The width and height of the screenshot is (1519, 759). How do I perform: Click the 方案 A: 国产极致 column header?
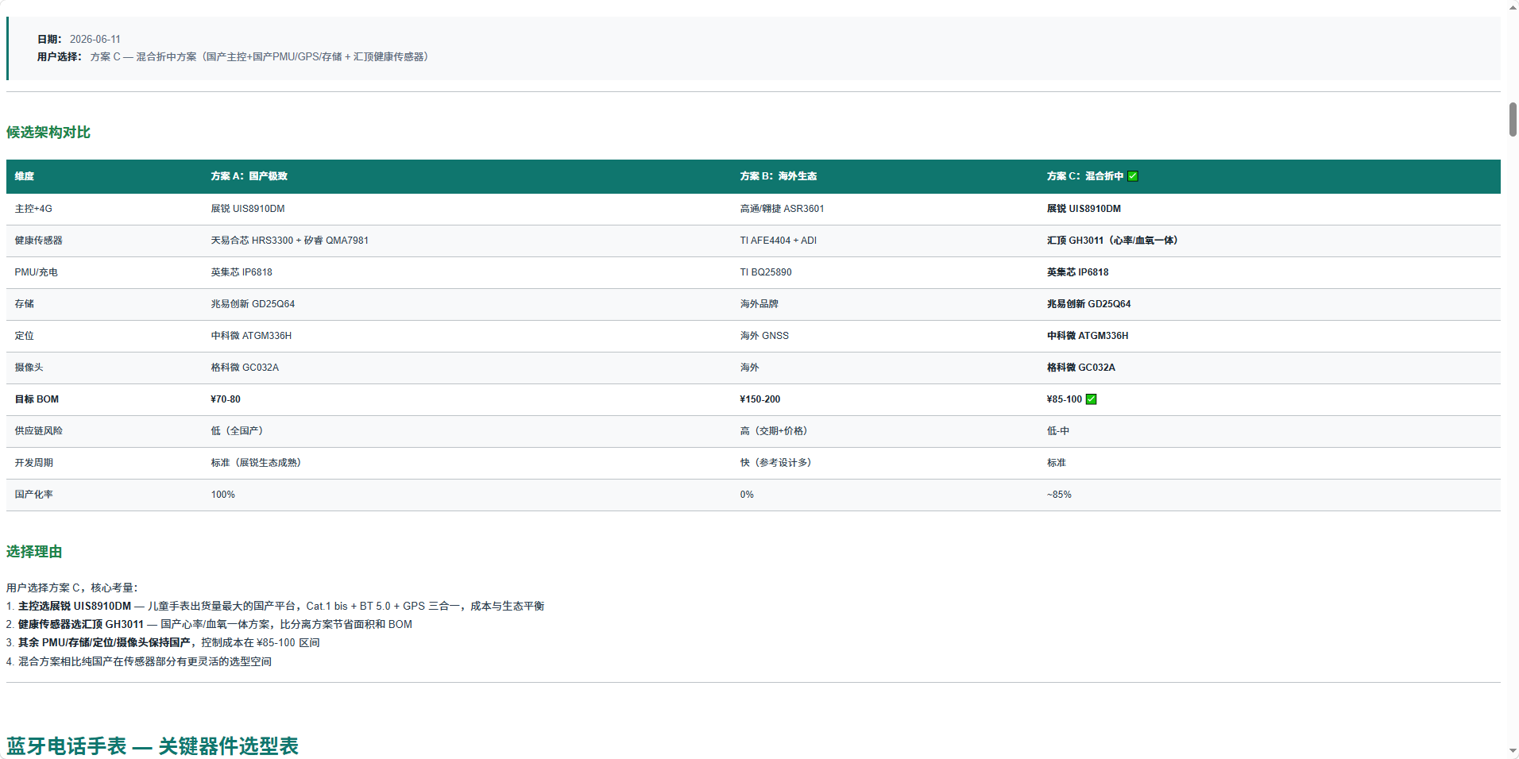tap(249, 176)
